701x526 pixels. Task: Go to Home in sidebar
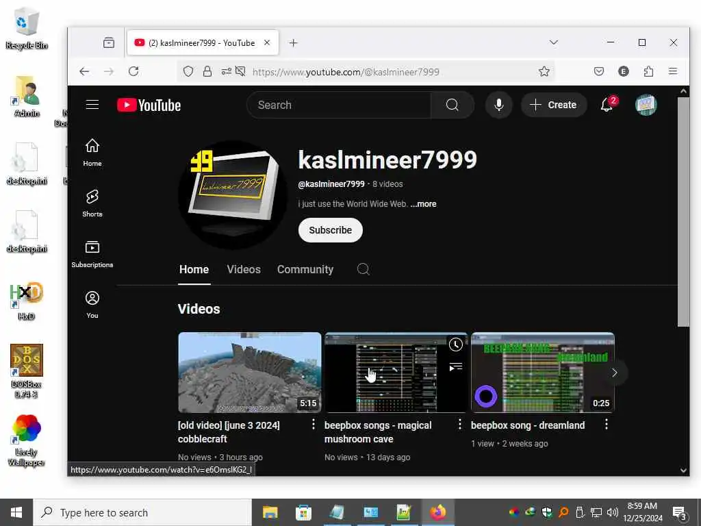(x=92, y=153)
